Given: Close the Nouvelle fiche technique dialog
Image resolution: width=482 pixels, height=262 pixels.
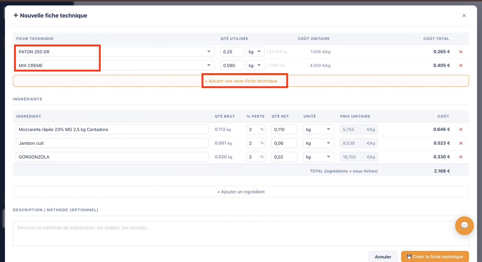Looking at the screenshot, I should 464,16.
